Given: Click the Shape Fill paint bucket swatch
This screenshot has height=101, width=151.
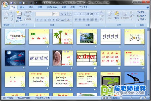Looking at the screenshot, I should 131,12.
